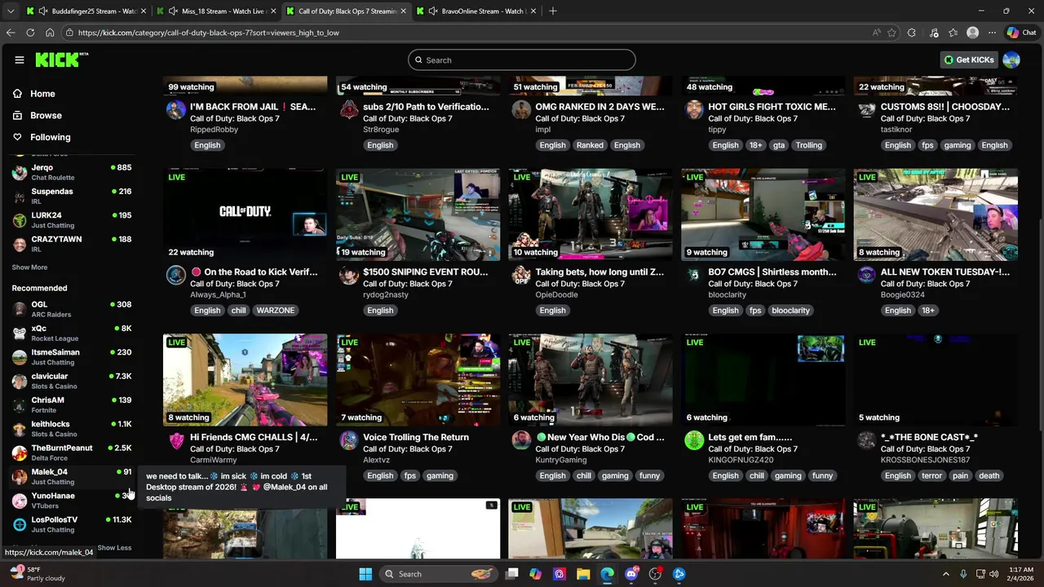Viewport: 1044px width, 587px height.
Task: Click RippedRobby streamer avatar
Action: point(175,110)
